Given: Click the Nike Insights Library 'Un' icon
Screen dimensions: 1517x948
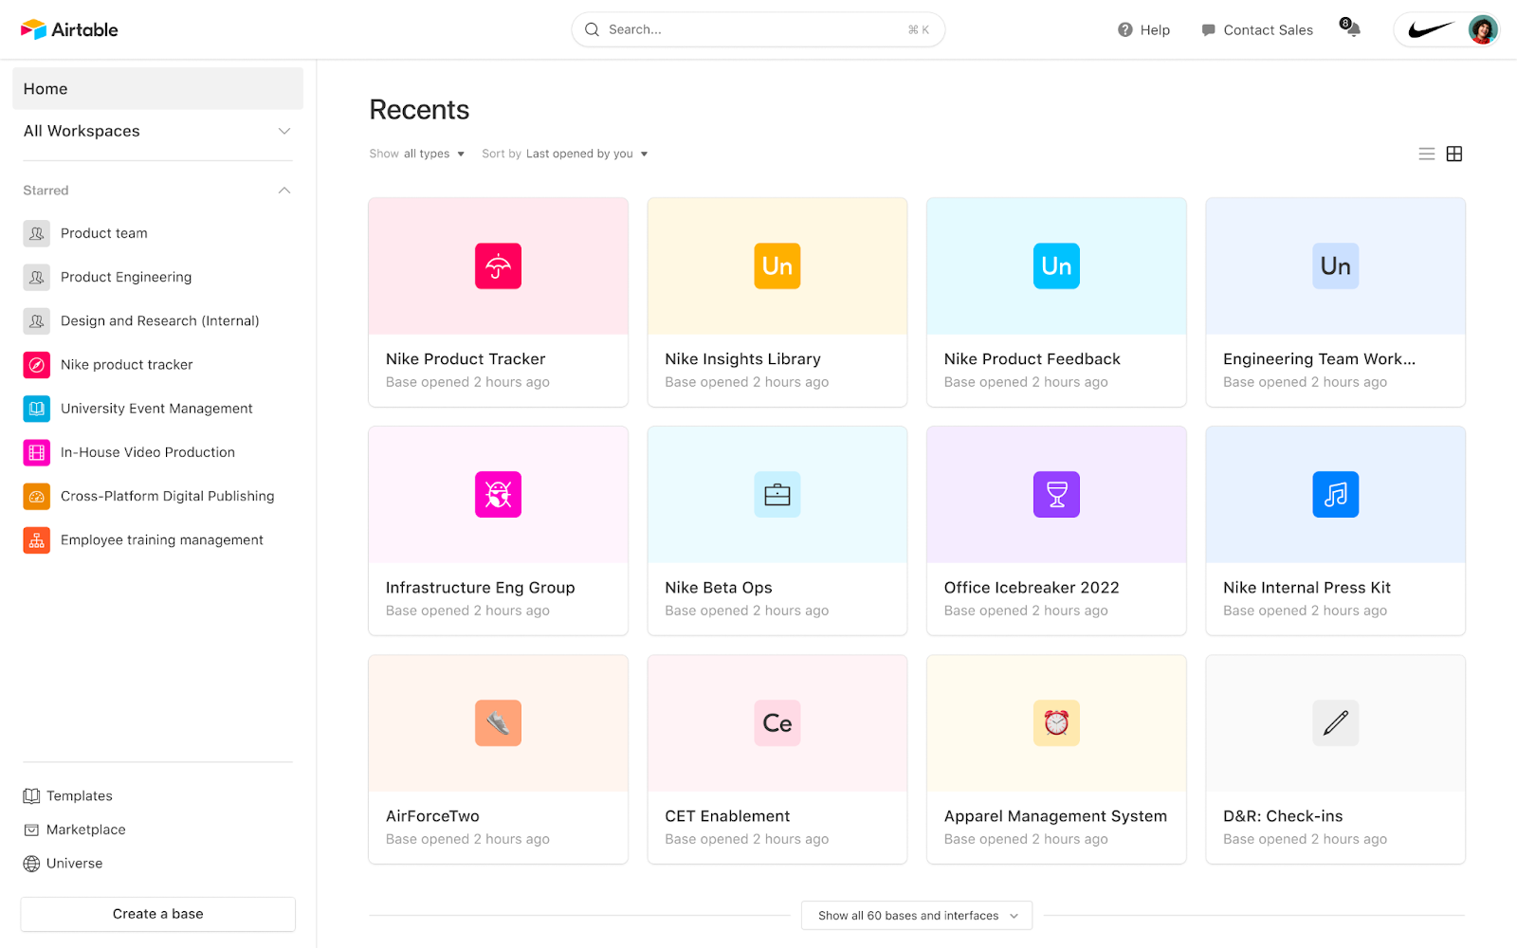Looking at the screenshot, I should click(x=777, y=266).
